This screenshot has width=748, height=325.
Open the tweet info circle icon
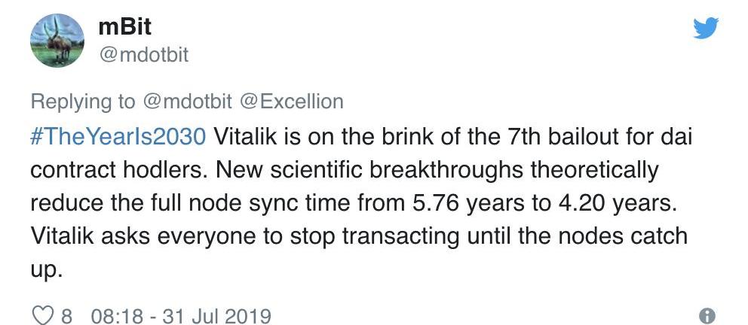(707, 315)
